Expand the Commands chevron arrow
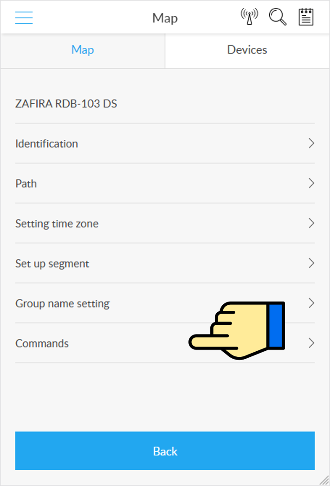 311,343
